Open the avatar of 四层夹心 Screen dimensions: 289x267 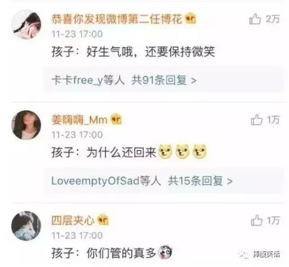(x=26, y=226)
